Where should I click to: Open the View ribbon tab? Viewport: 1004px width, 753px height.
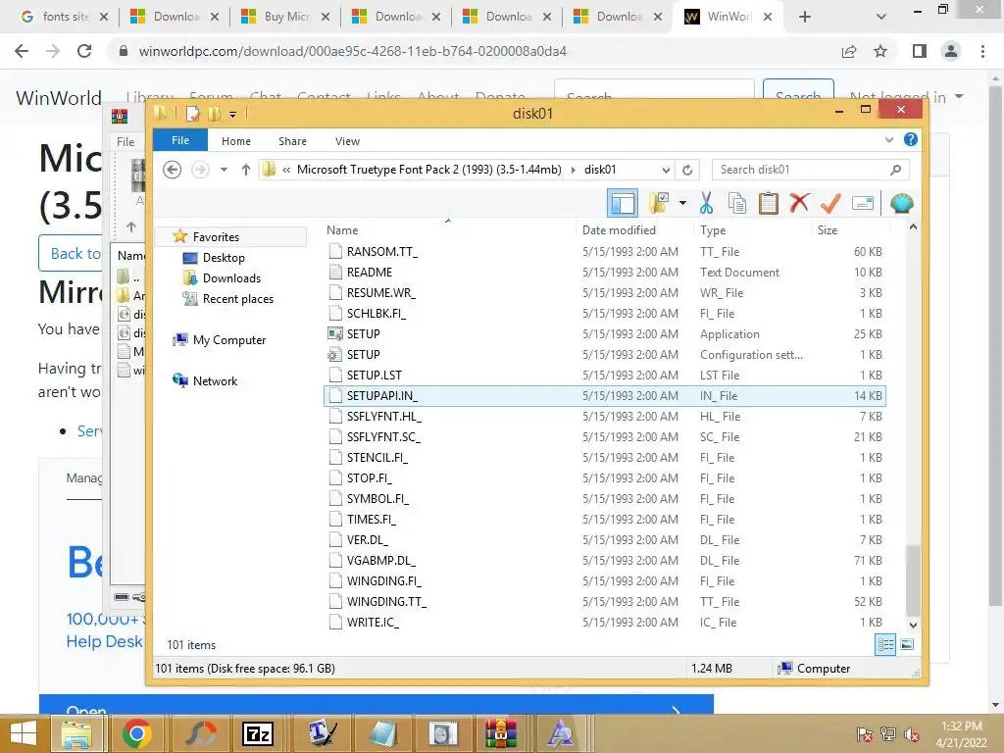(x=347, y=141)
